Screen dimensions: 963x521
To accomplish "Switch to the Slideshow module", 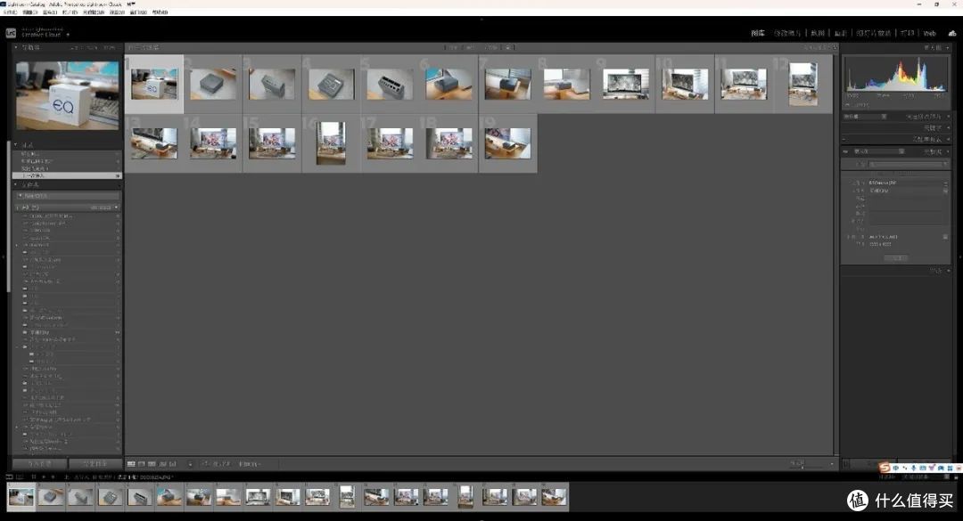I will pos(873,33).
